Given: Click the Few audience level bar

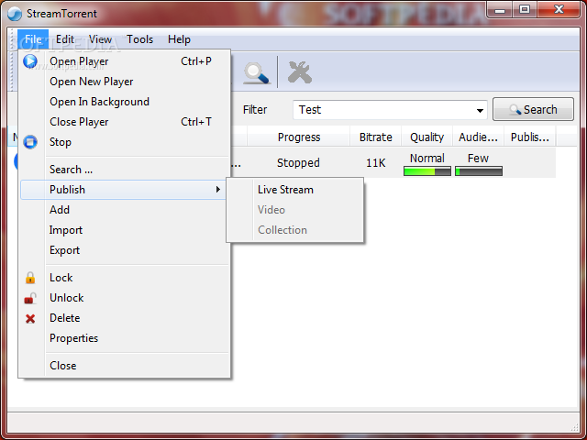Looking at the screenshot, I should click(x=479, y=171).
